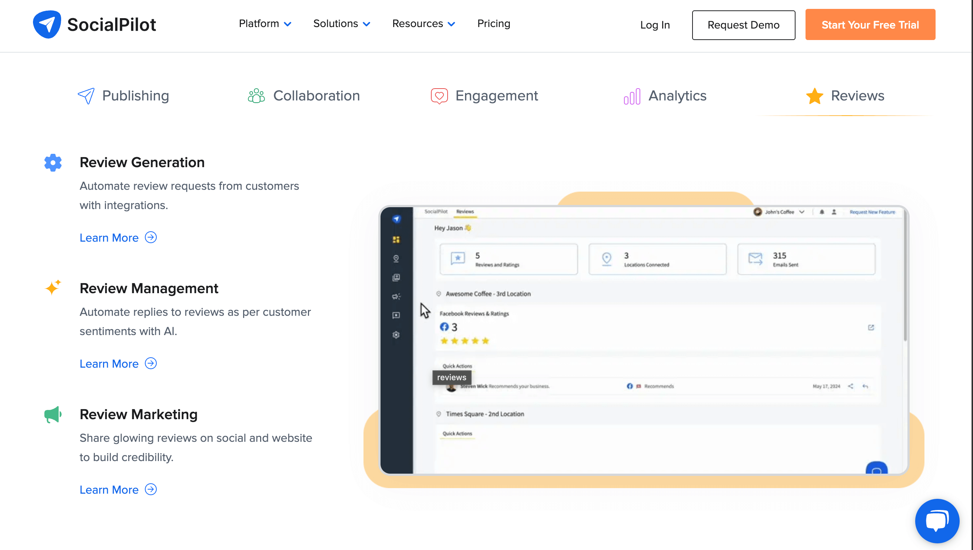Viewport: 973px width, 550px height.
Task: Click the Collaboration people group icon
Action: tap(256, 96)
